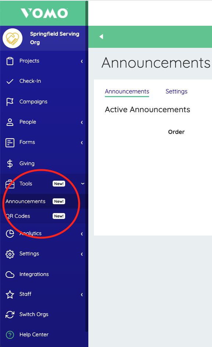Click the Giving dollar icon
This screenshot has width=212, height=347.
[x=10, y=164]
